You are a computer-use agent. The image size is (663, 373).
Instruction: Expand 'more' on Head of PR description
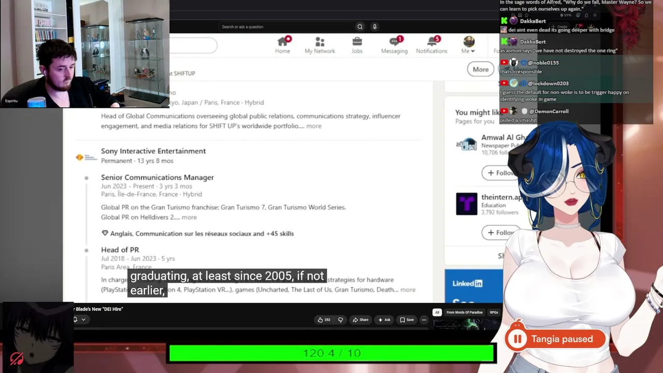coord(408,290)
